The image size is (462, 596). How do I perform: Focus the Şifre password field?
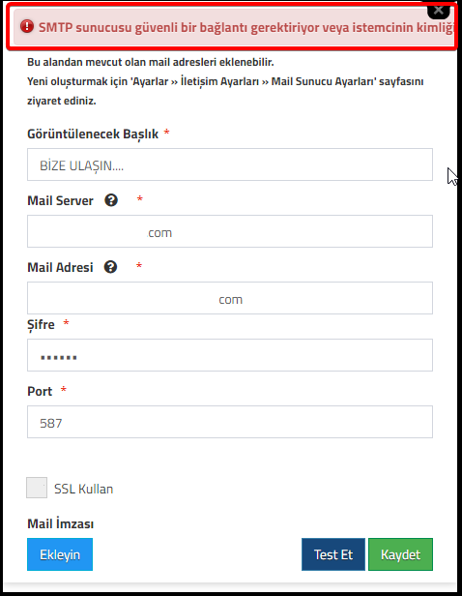[x=230, y=355]
